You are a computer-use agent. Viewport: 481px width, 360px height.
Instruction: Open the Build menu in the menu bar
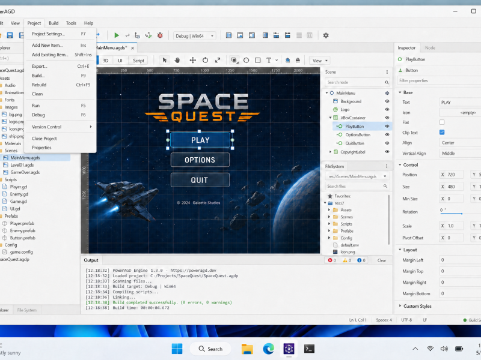54,23
